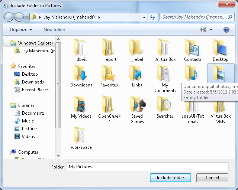Viewport: 238px width, 190px height.
Task: Open Music library in sidebar
Action: (x=24, y=121)
